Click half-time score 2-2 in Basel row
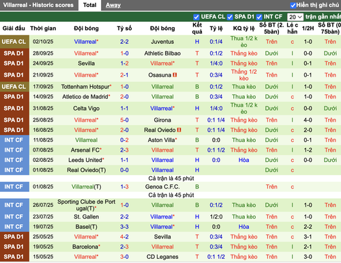This screenshot has height=263, width=341. point(308,227)
